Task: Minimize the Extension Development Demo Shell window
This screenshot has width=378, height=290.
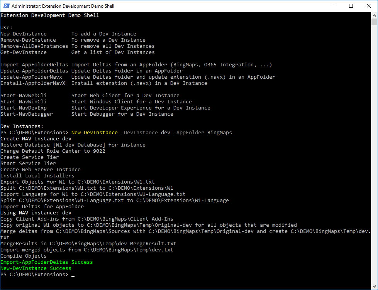Action: [x=333, y=6]
